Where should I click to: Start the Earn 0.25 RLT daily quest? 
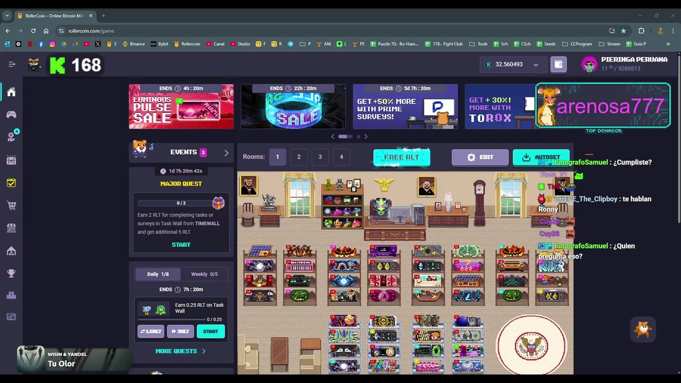click(x=211, y=331)
